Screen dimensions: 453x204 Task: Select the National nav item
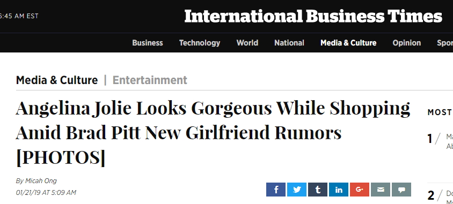(x=289, y=43)
